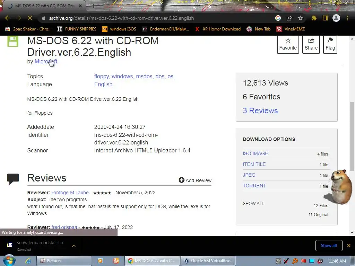This screenshot has height=266, width=355.
Task: Open the FUNNY SNIPPIES bookmark
Action: point(77,29)
